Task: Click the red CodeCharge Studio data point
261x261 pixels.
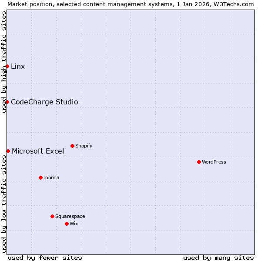Action: (x=7, y=102)
